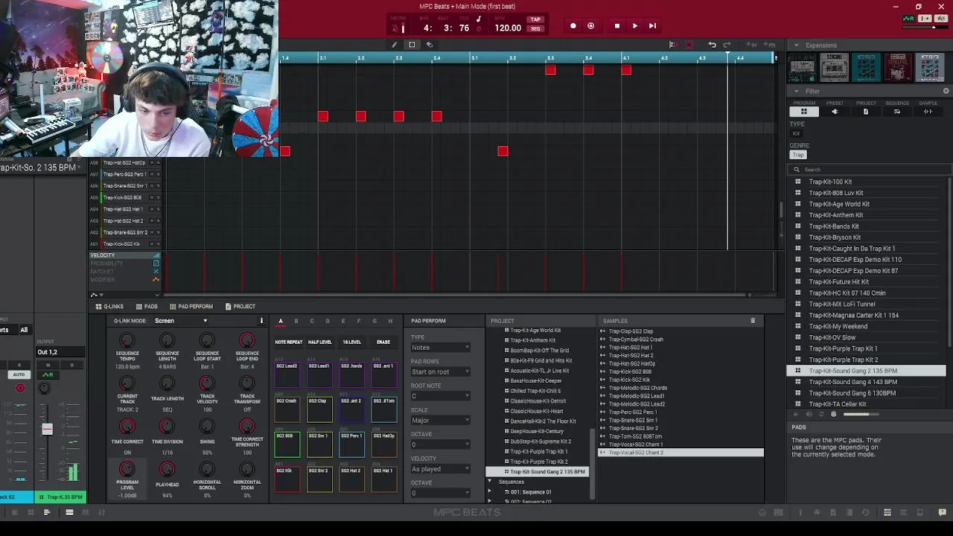
Task: Select the first expansion thumbnail
Action: (x=803, y=67)
